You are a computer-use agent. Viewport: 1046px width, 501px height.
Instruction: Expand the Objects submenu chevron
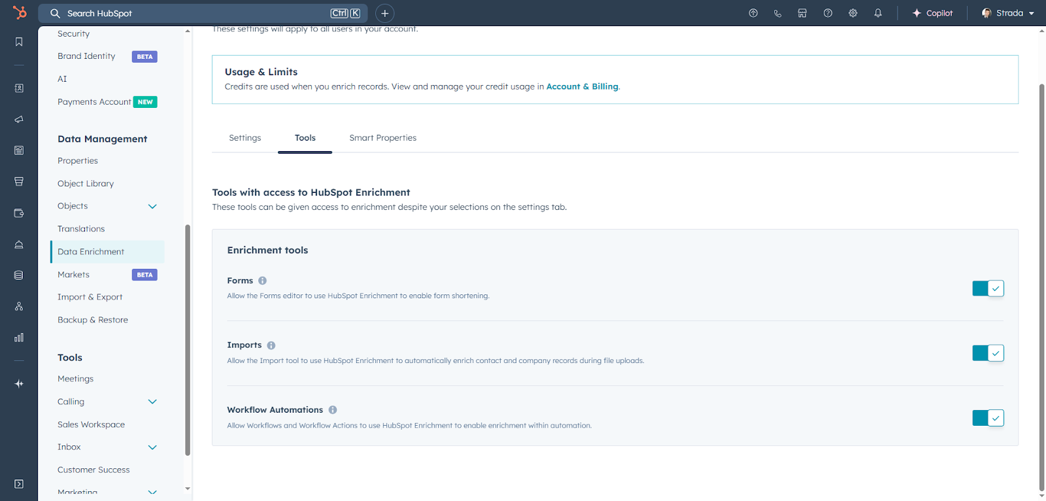pos(152,207)
